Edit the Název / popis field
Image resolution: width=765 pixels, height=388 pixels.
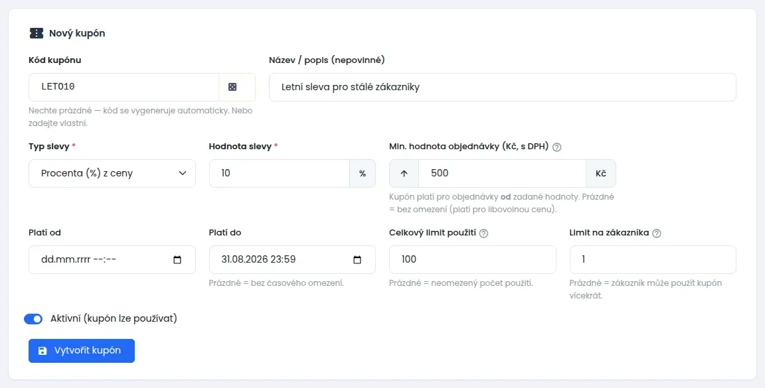[503, 88]
